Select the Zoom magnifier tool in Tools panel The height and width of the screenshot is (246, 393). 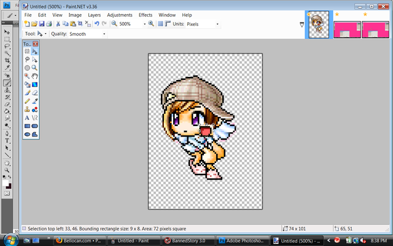[34, 68]
